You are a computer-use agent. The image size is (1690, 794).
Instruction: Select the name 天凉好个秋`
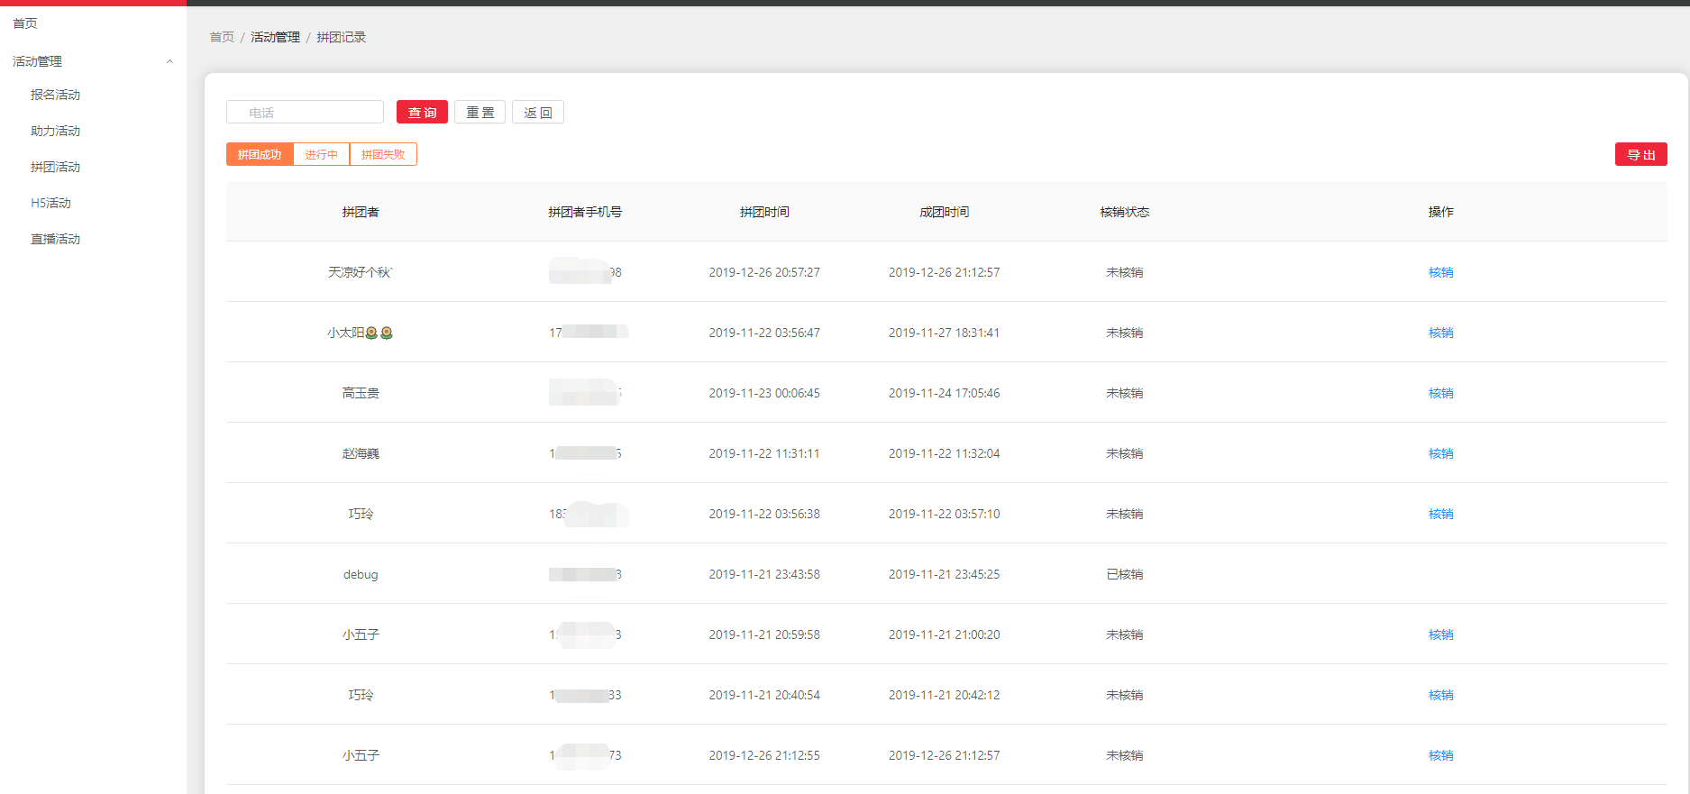[x=361, y=272]
